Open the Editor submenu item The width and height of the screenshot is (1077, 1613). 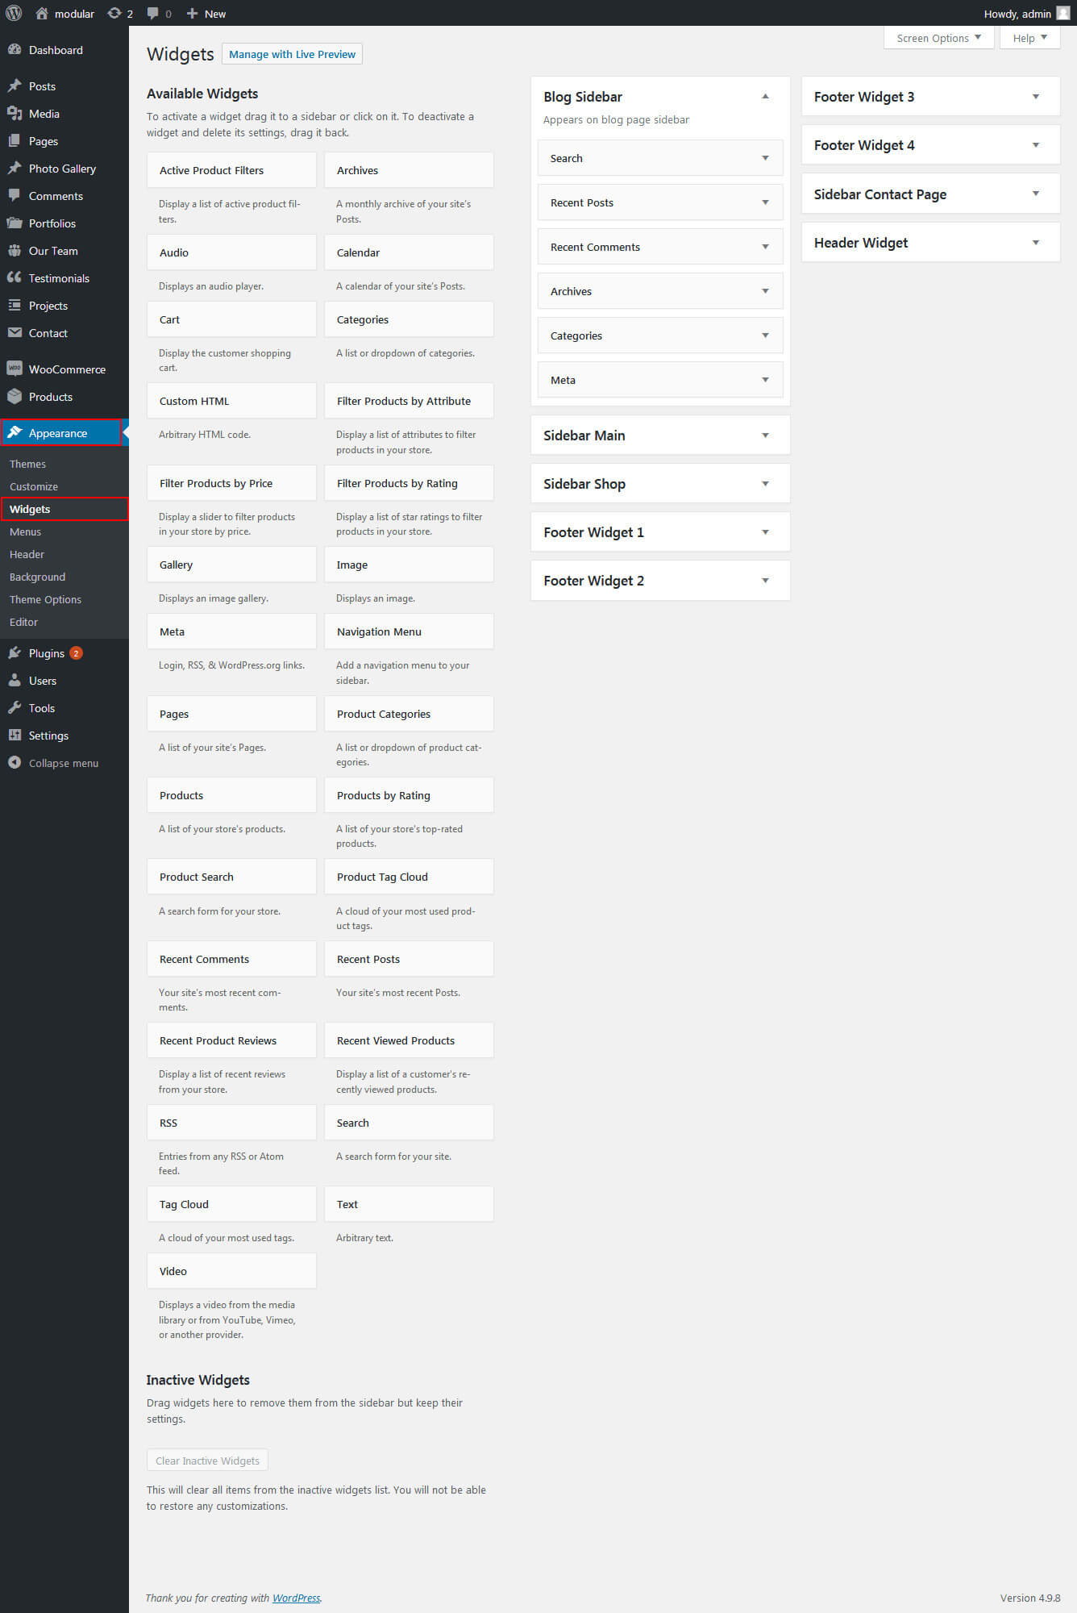tap(23, 622)
